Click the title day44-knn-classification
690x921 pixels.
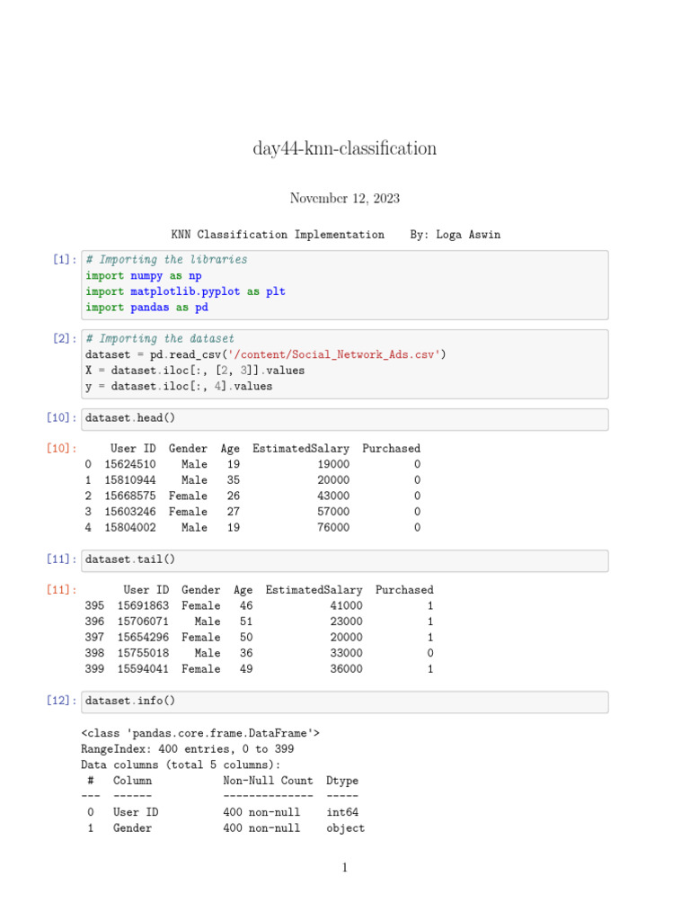(x=344, y=148)
